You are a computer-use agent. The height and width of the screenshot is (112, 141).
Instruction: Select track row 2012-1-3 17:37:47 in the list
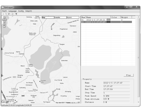point(106,22)
